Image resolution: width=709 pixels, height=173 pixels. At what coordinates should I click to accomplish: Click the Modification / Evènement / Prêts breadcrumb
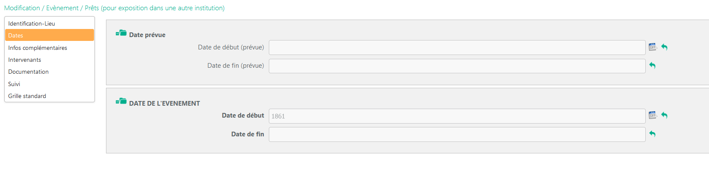coord(114,8)
